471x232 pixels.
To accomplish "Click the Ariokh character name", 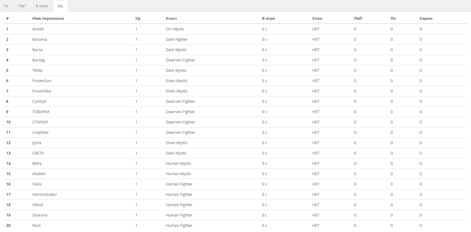I will click(x=38, y=29).
